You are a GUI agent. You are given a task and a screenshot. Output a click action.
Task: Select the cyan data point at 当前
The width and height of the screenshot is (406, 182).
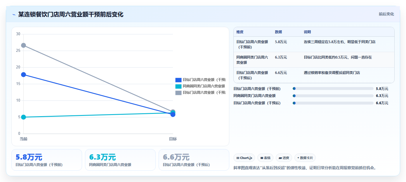coord(23,117)
